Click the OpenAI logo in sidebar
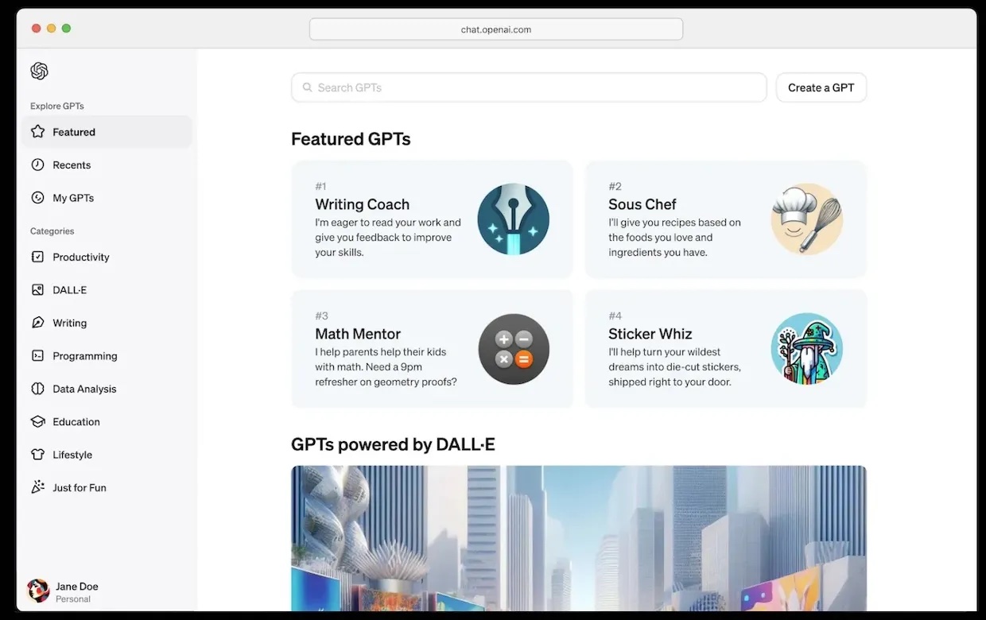The image size is (986, 620). (x=39, y=71)
